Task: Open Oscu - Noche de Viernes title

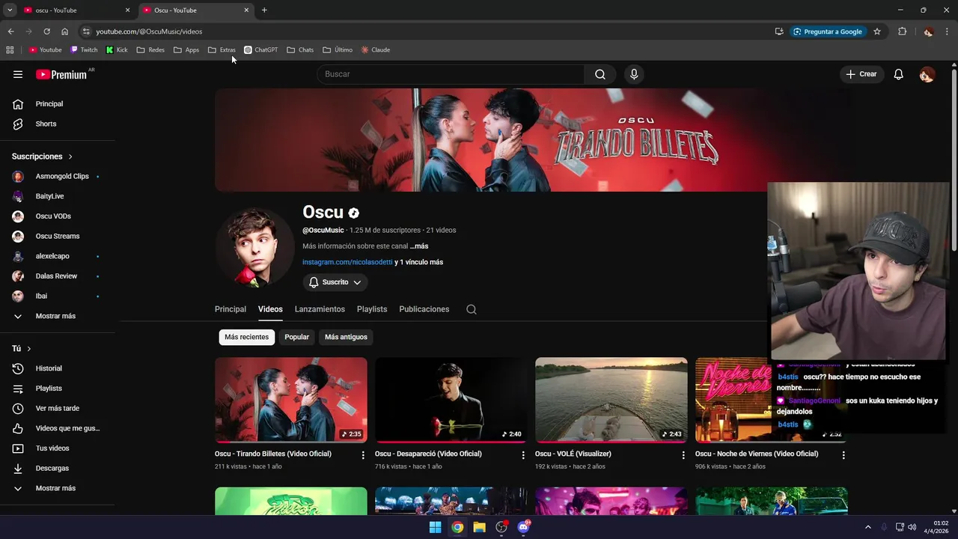Action: (757, 454)
